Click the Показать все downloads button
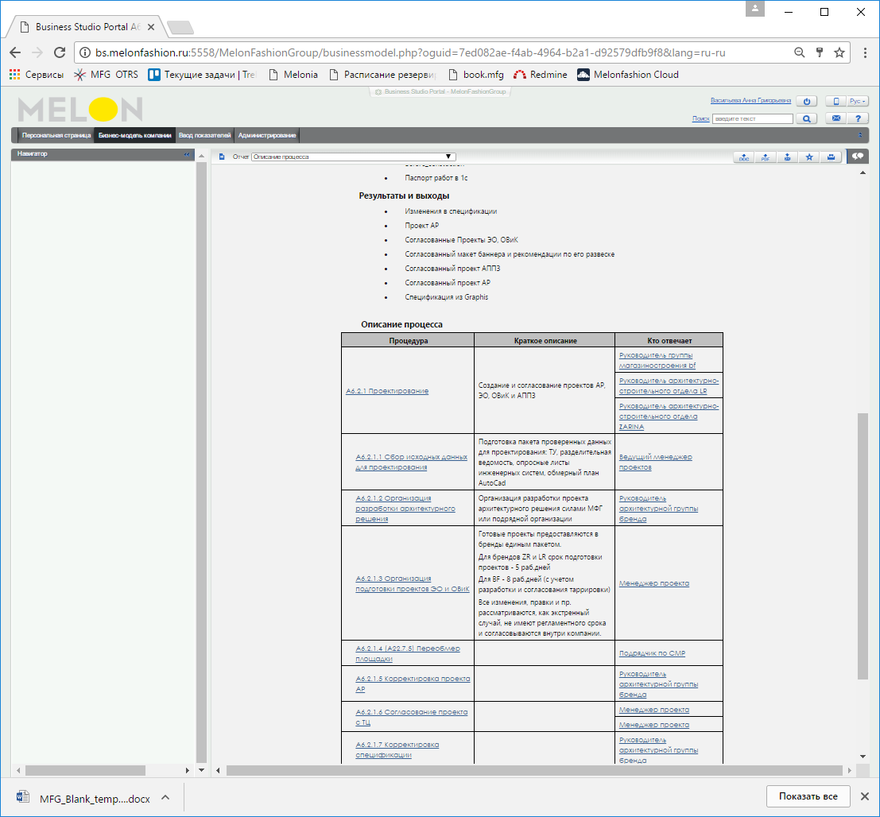This screenshot has width=880, height=817. [x=808, y=797]
